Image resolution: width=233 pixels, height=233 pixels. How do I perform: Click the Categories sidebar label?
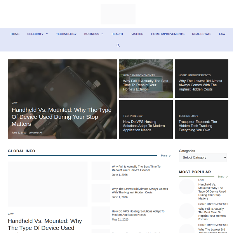click(187, 151)
